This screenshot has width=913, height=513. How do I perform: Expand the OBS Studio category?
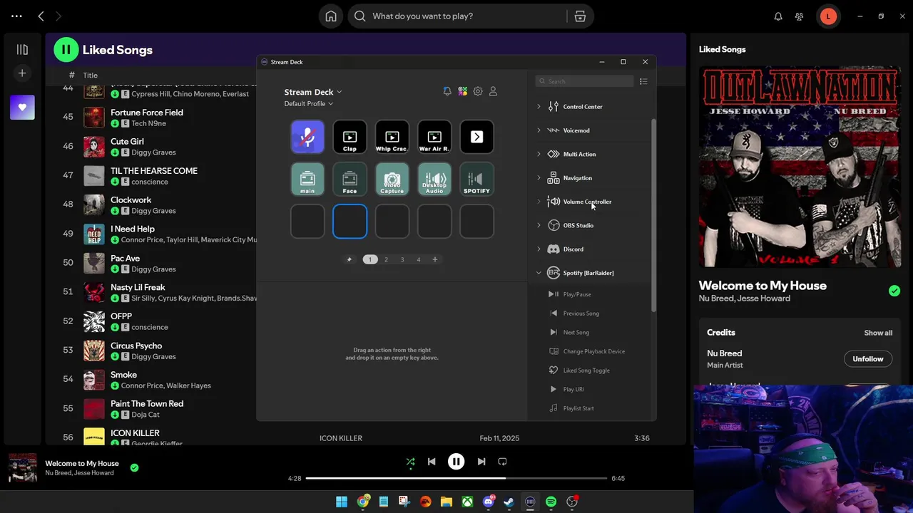pos(539,225)
